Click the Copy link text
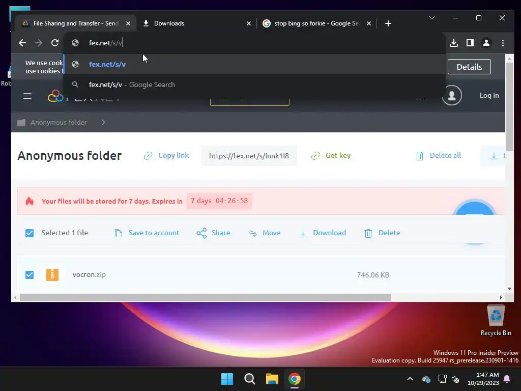Image resolution: width=521 pixels, height=391 pixels. click(x=173, y=156)
